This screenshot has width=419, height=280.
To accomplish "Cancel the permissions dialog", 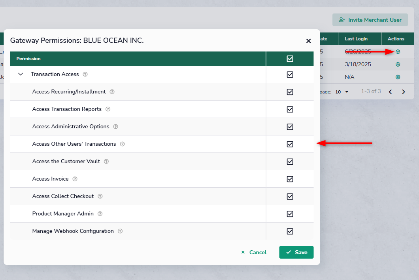I will [x=254, y=252].
